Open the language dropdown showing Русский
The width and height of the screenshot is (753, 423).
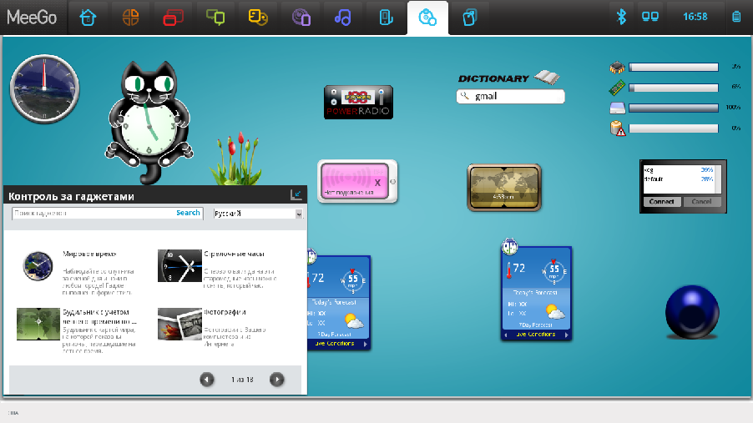pos(258,214)
